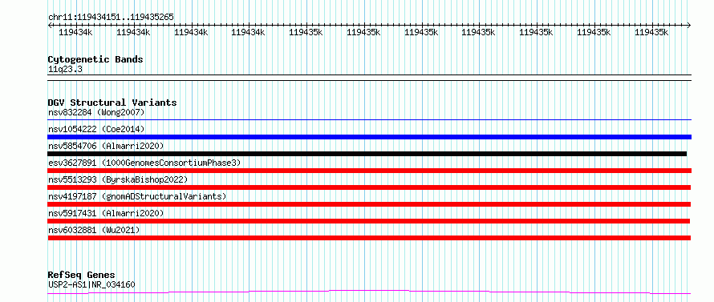Open the RefSeq Genes track title
This screenshot has width=714, height=302.
81,275
